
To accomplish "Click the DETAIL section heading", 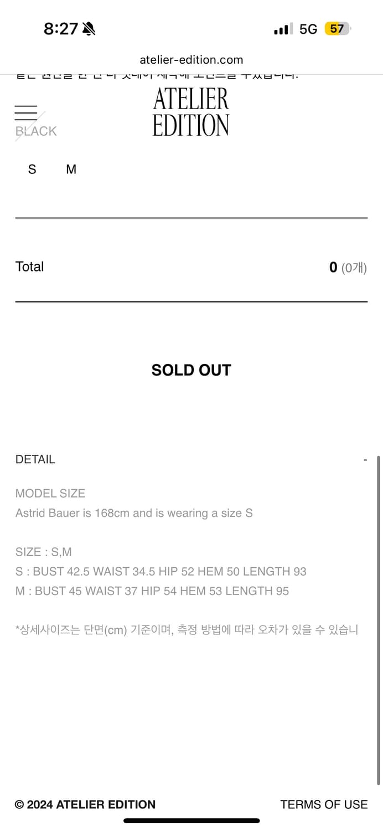I will click(x=35, y=459).
